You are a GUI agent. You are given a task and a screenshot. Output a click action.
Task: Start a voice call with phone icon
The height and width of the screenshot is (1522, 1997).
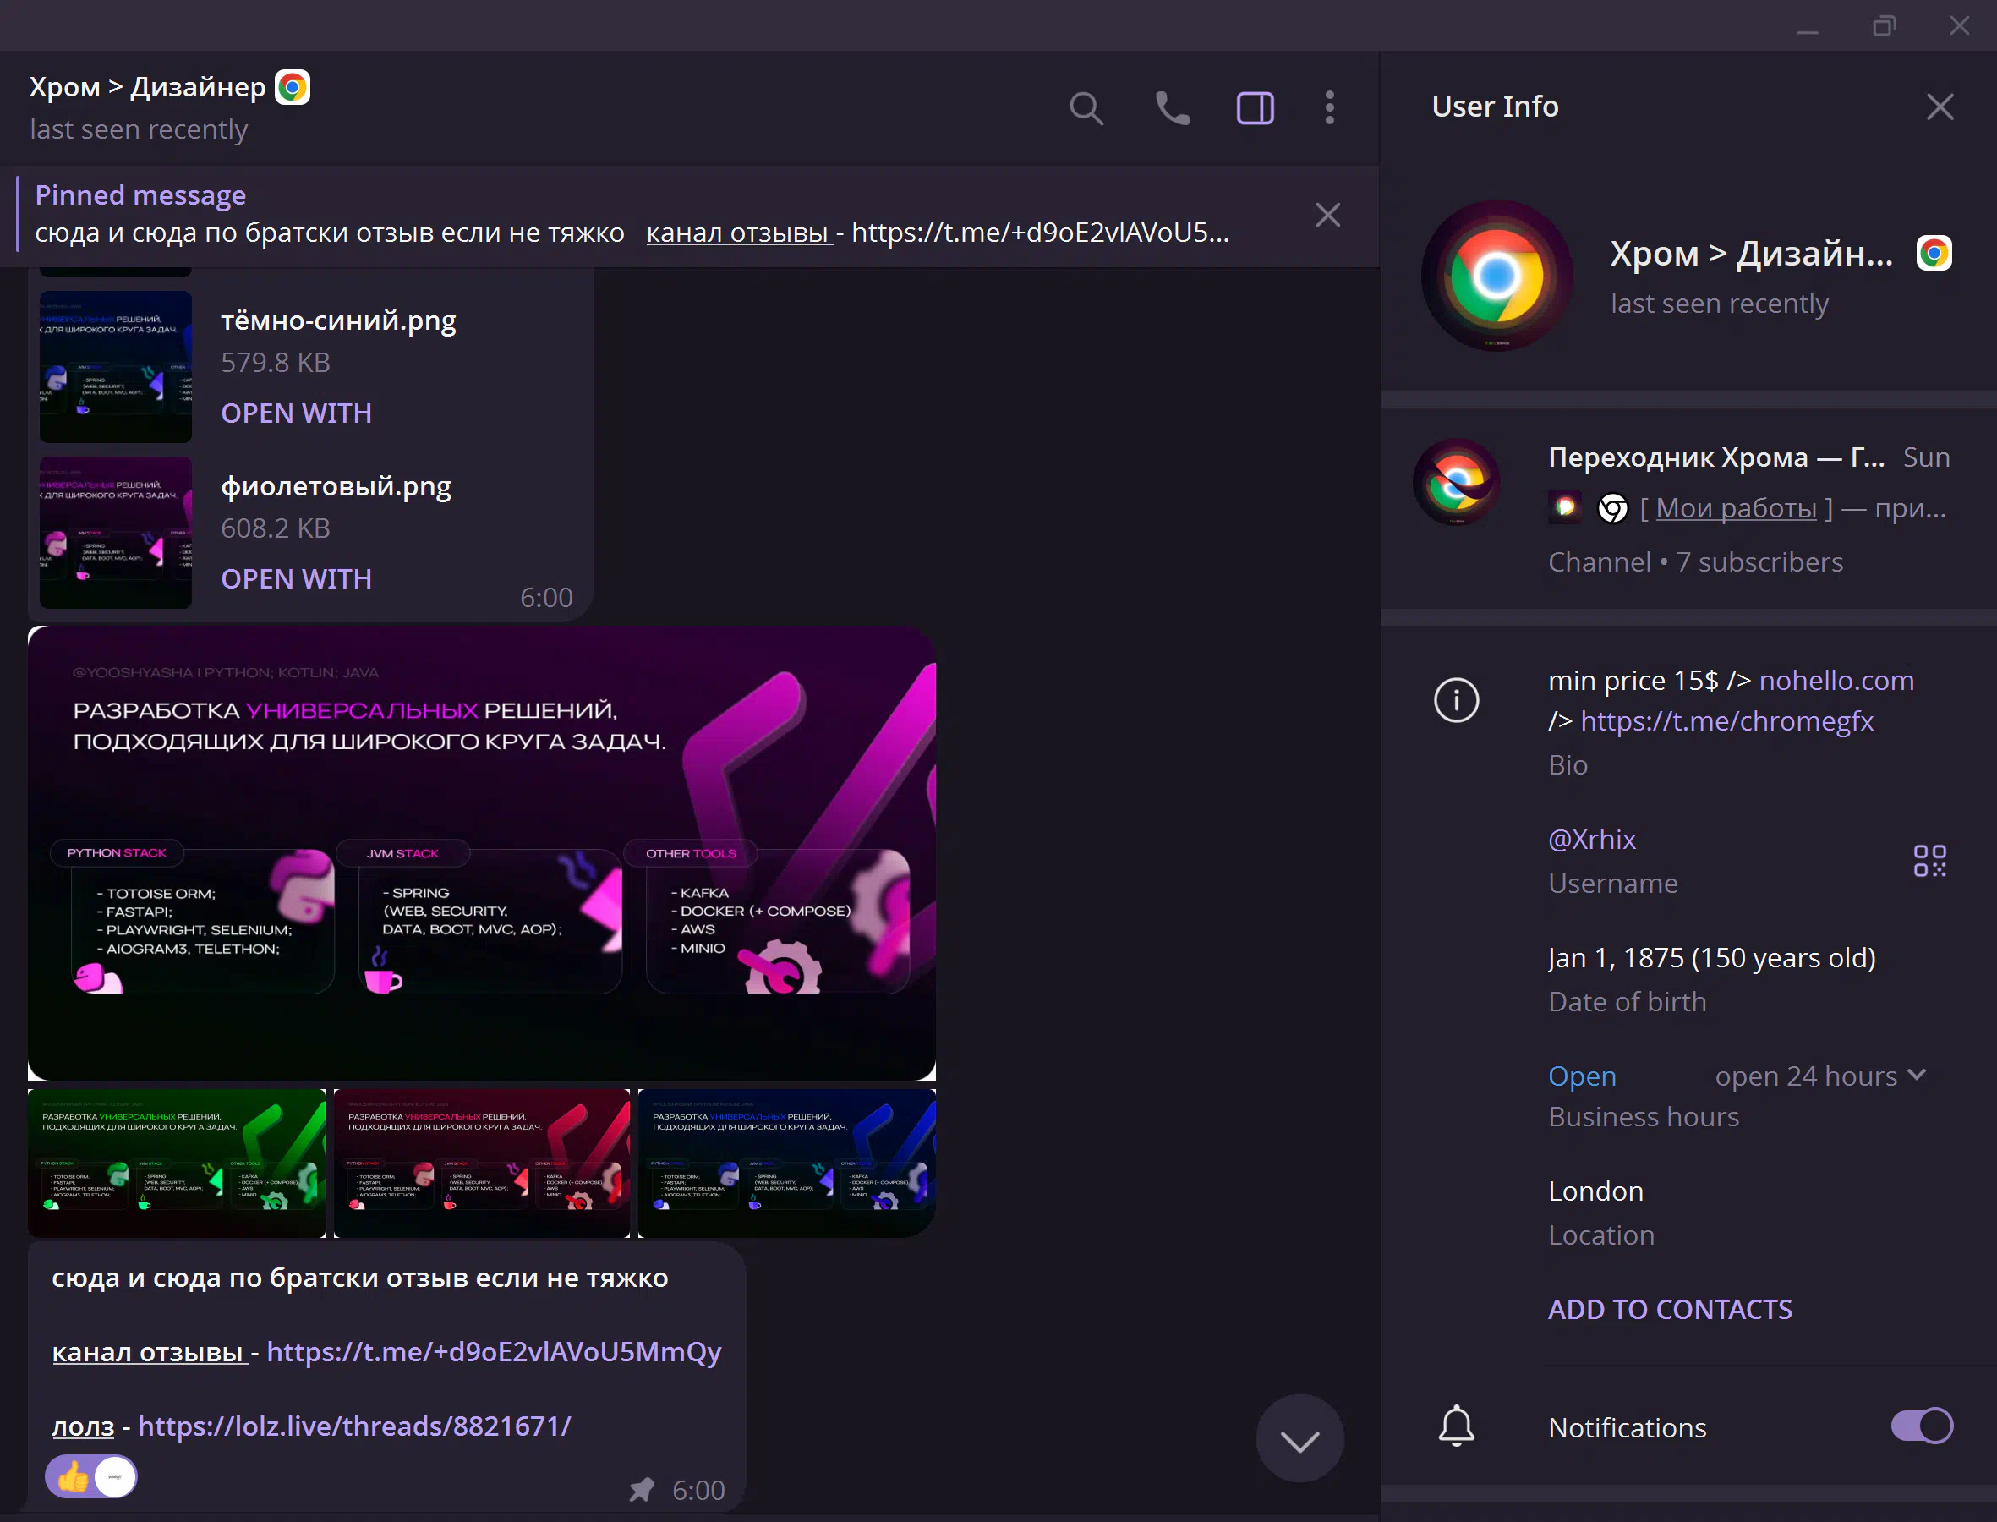(x=1172, y=109)
